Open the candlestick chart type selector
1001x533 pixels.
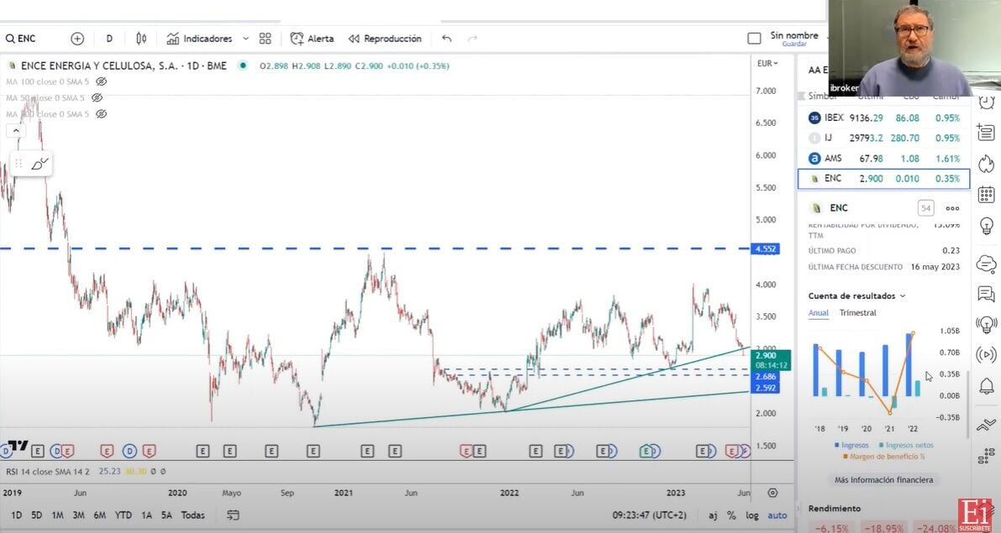141,39
